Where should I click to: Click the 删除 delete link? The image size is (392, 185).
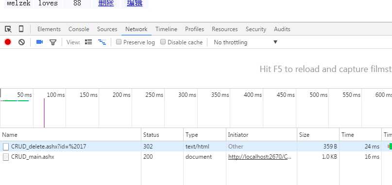106,3
